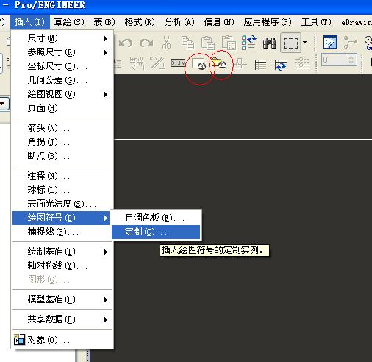
Task: Choose 坐标尺寸(C)... from the insert menu
Action: pos(62,66)
